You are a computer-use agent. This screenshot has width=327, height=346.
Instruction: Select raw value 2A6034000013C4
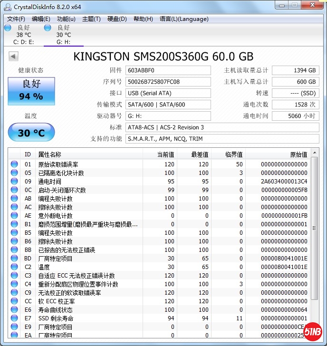pos(284,182)
